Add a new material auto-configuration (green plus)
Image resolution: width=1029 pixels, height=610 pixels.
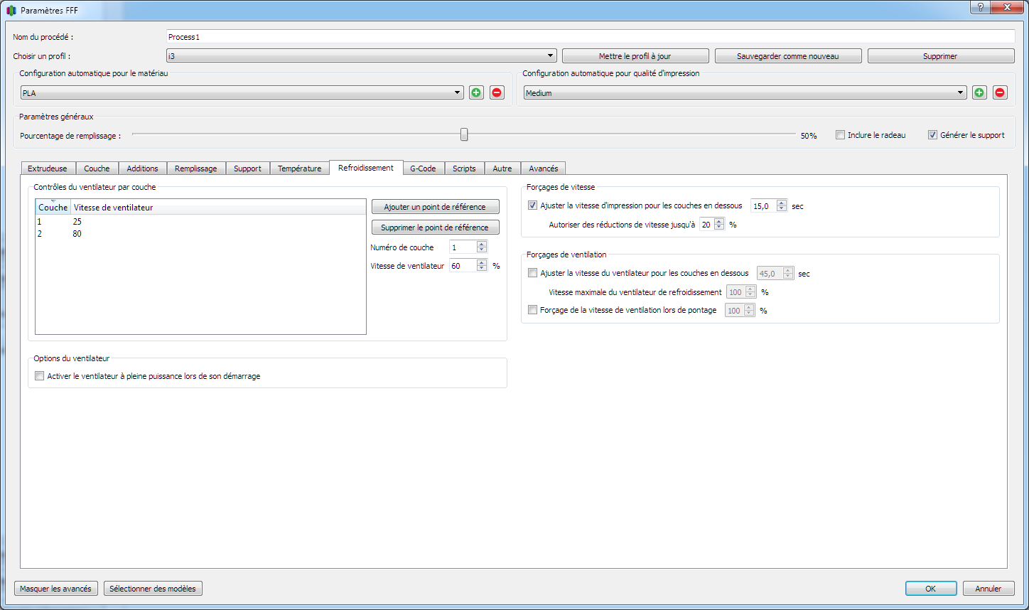pos(476,92)
